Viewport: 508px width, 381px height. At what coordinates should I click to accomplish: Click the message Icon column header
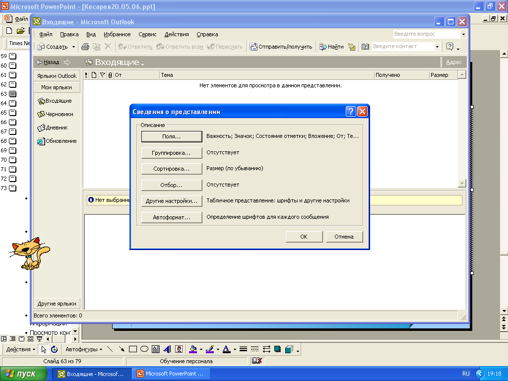pyautogui.click(x=94, y=75)
